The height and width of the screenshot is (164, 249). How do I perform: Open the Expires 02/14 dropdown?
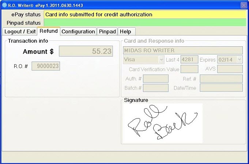239,59
